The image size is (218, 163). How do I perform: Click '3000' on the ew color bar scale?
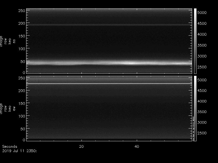coord(202,123)
